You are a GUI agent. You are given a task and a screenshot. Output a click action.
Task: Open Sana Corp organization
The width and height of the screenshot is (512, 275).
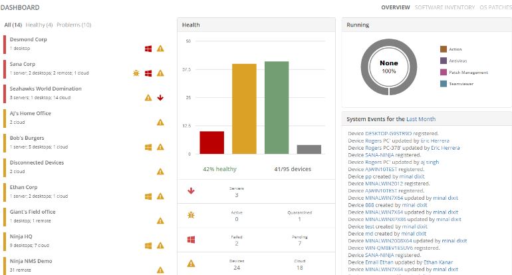(x=23, y=64)
